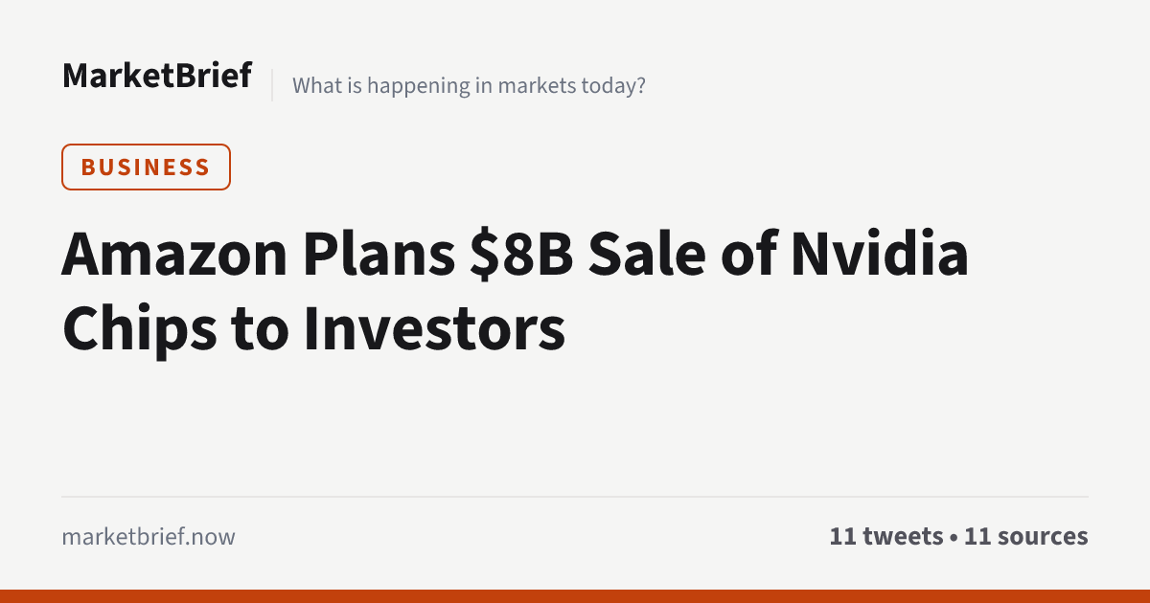Click the vertical divider beside the MarketBrief logo

tap(272, 84)
